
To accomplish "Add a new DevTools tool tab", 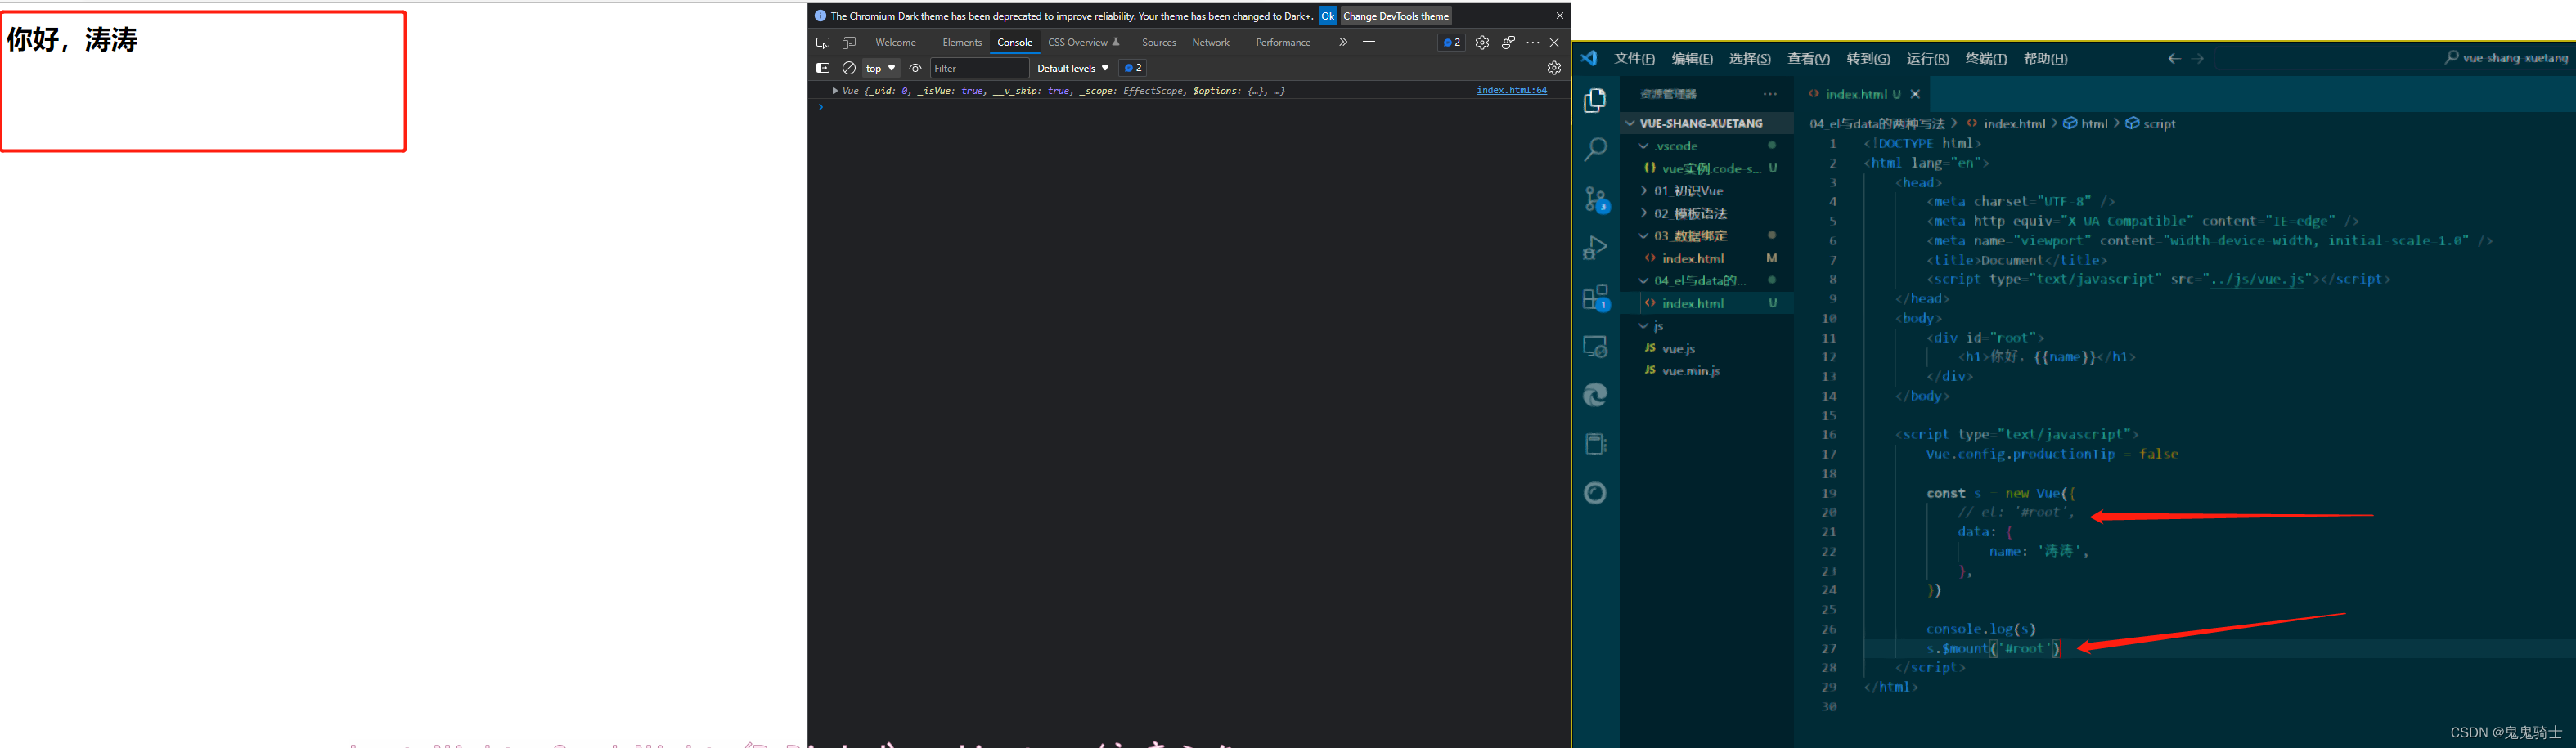I will (x=1369, y=42).
